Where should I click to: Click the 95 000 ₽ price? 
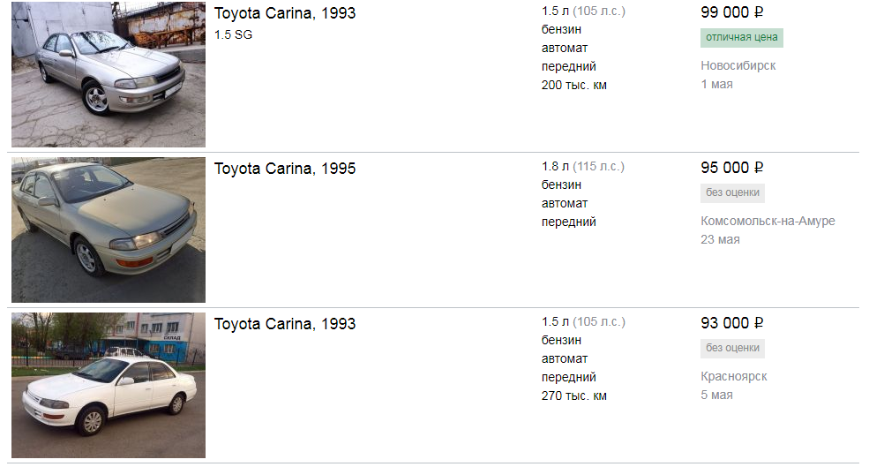(731, 168)
